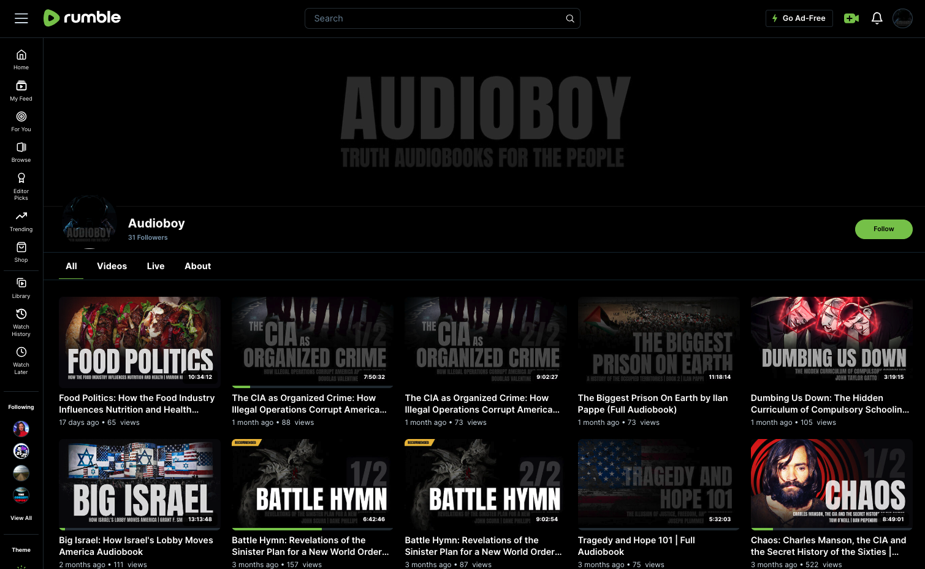Open the Battle Hymn 1/2 thumbnail
This screenshot has width=925, height=569.
[x=313, y=484]
